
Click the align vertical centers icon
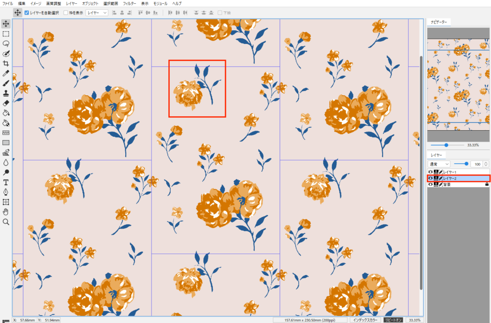coord(148,13)
